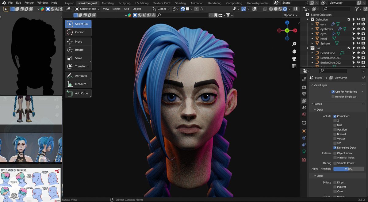Viewport: 368px width, 202px height.
Task: Pick the Rotate tool
Action: click(x=78, y=50)
